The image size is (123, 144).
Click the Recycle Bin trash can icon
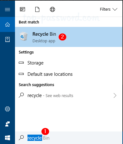tap(23, 36)
